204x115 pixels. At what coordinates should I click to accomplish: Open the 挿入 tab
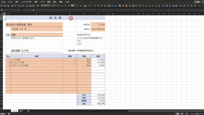17,2
